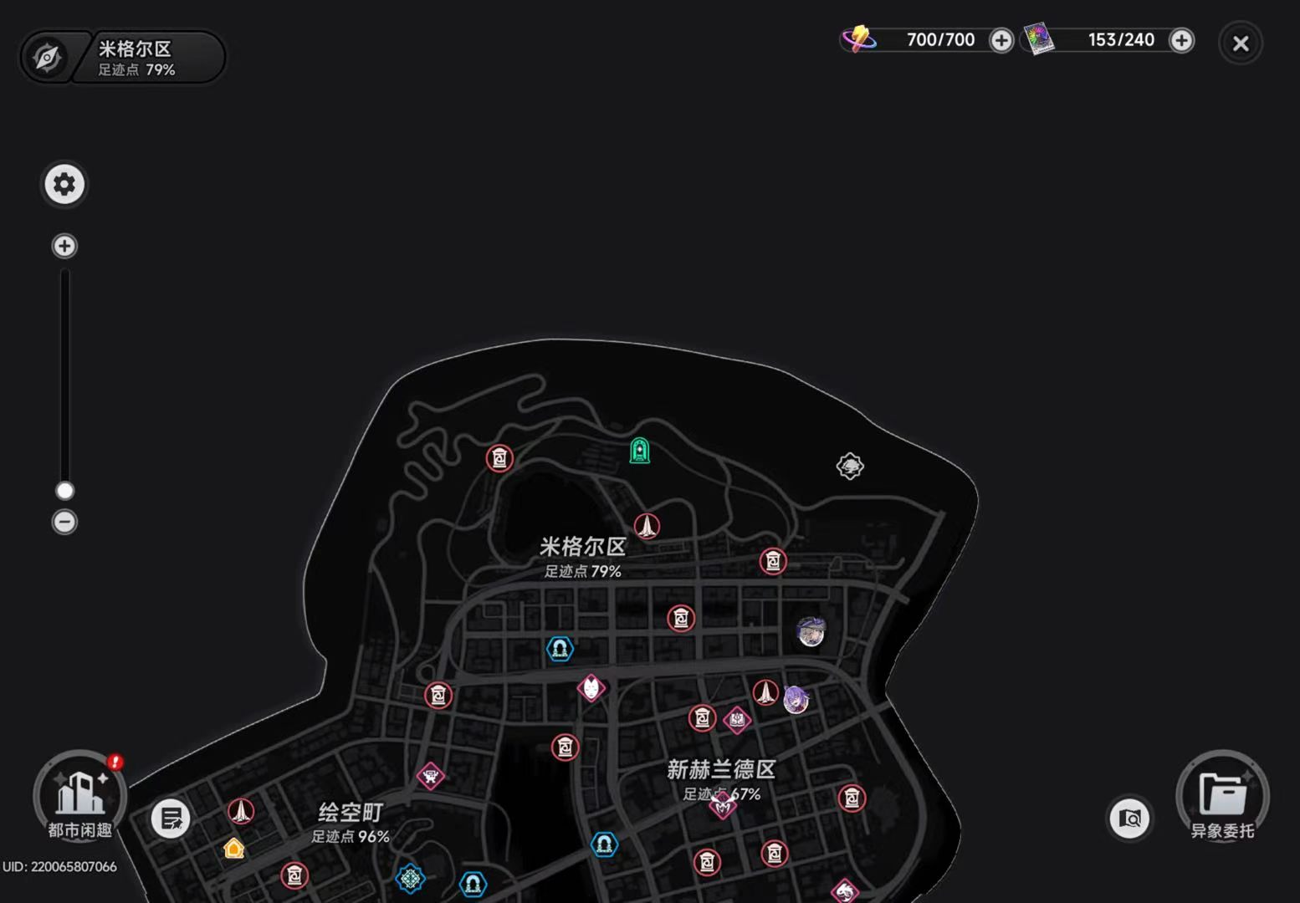This screenshot has width=1300, height=903.
Task: Select the blue arch hexagon beside the flower hexagon
Action: (473, 884)
